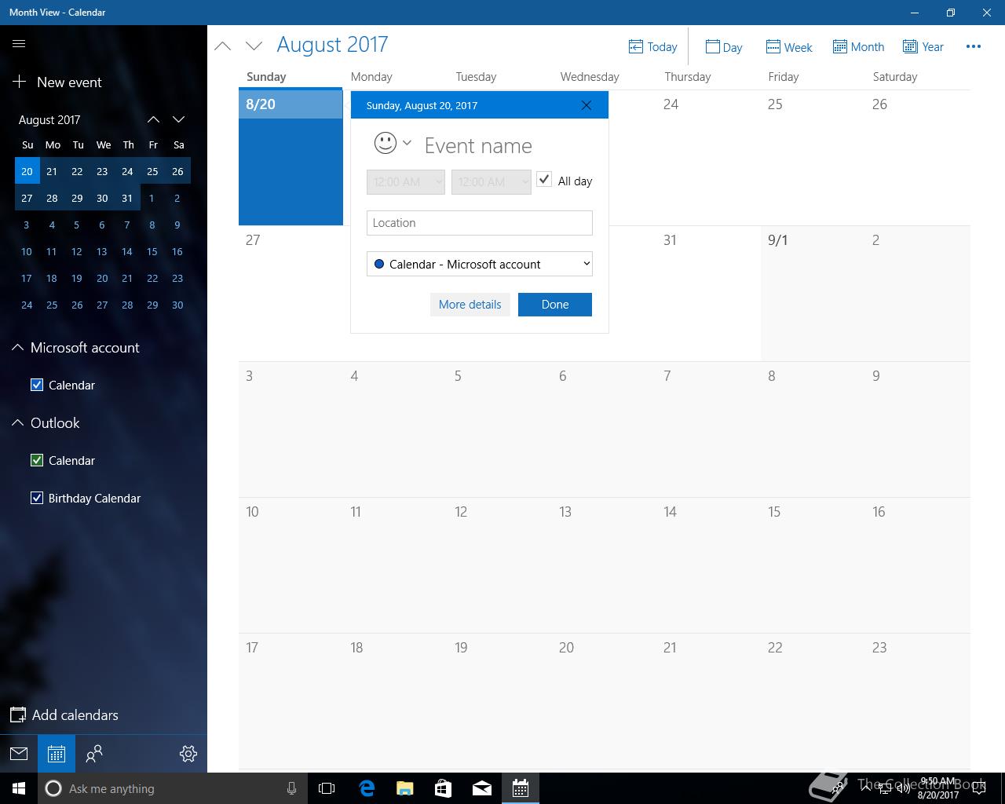The width and height of the screenshot is (1005, 804).
Task: Go to the next period using the main down arrow
Action: tap(254, 46)
